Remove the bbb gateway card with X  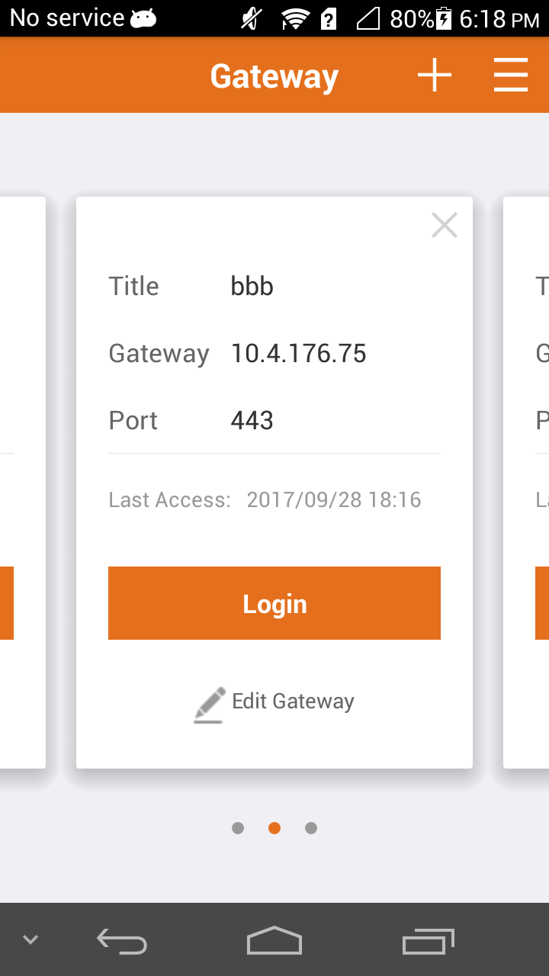click(x=444, y=225)
